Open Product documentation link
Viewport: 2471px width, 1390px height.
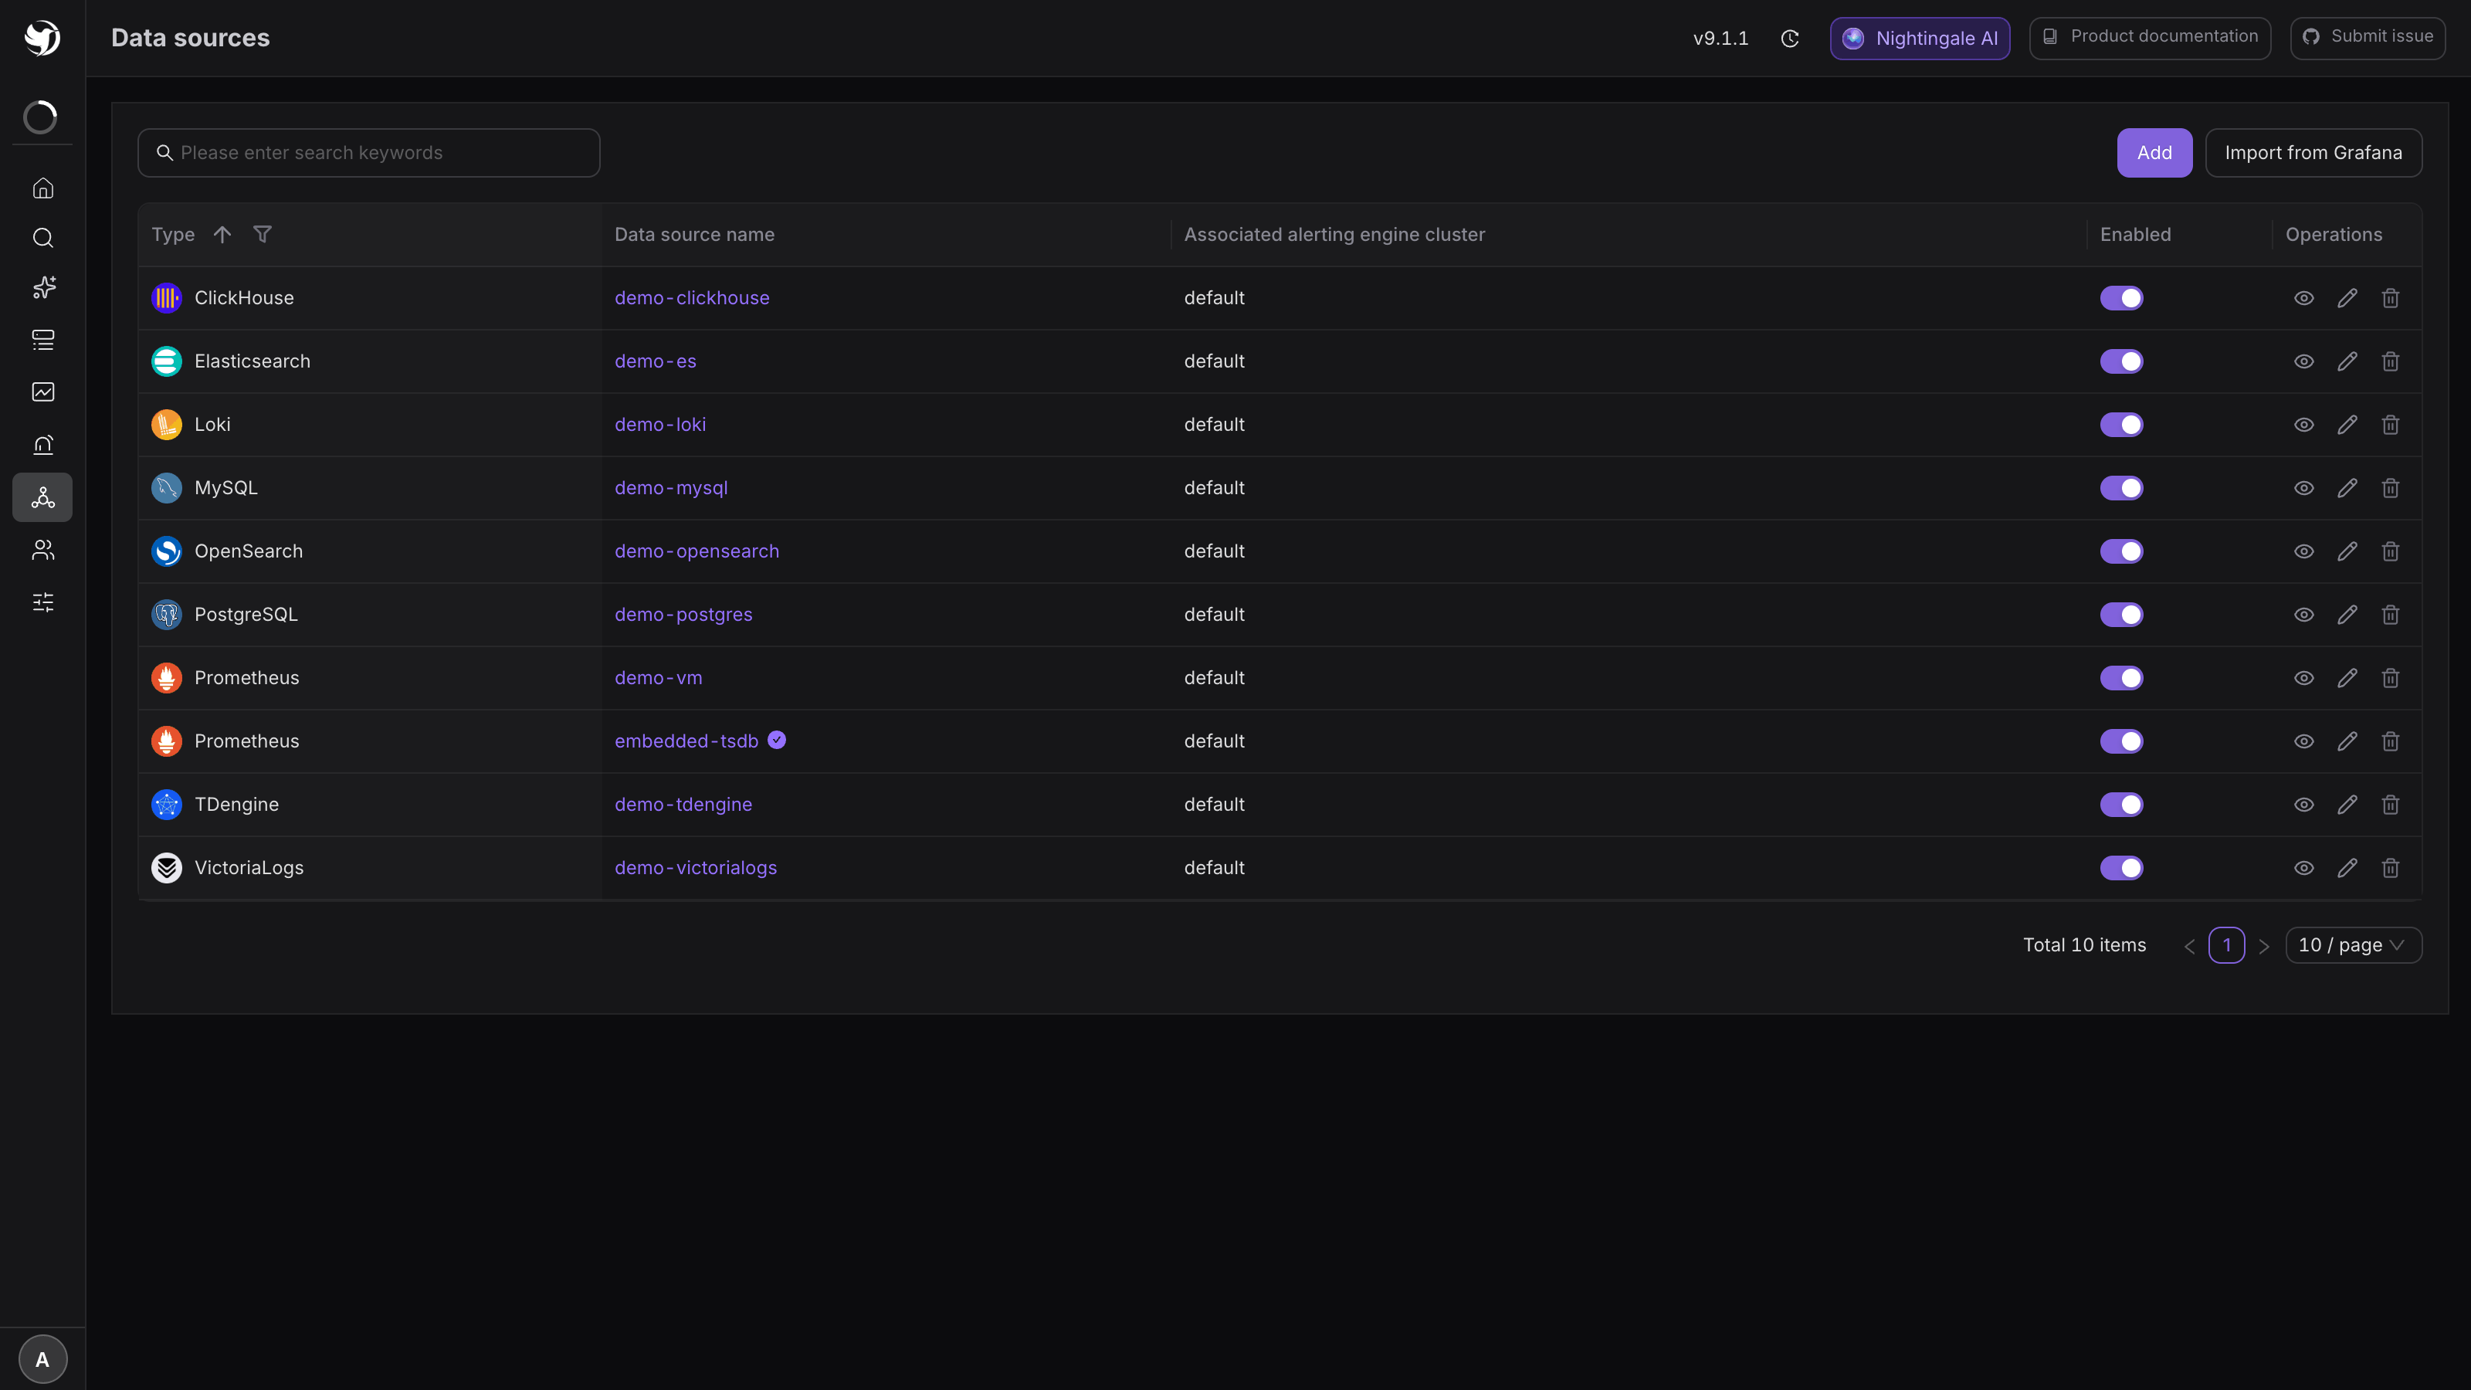click(x=2150, y=37)
